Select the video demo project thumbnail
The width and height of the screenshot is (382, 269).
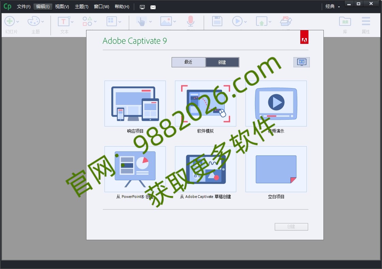(x=276, y=103)
